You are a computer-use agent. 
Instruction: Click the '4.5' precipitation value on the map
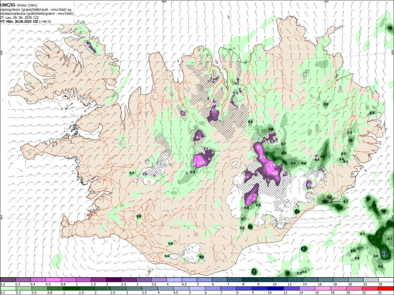point(384,254)
